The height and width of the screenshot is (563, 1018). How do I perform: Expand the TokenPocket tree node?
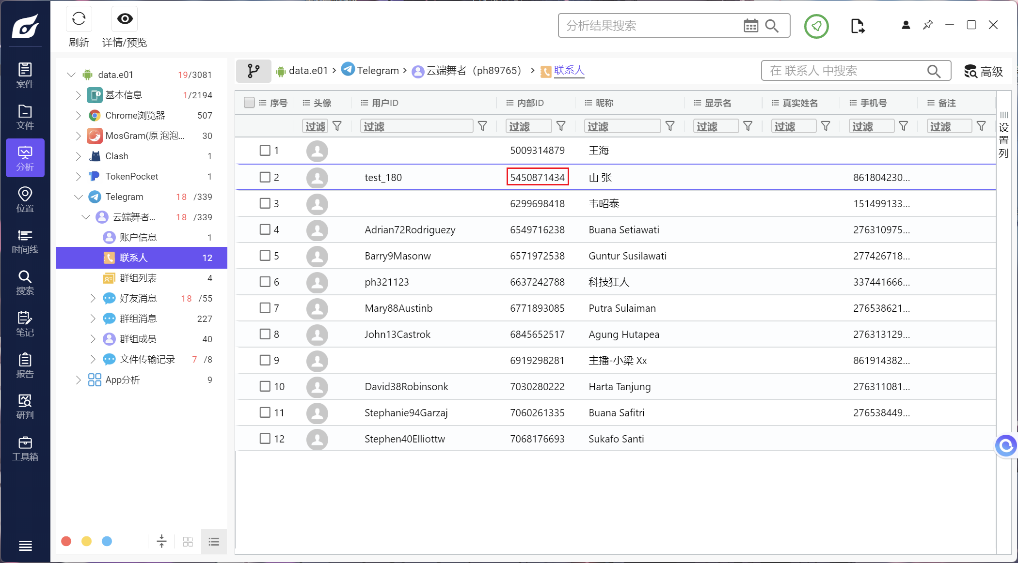(79, 176)
